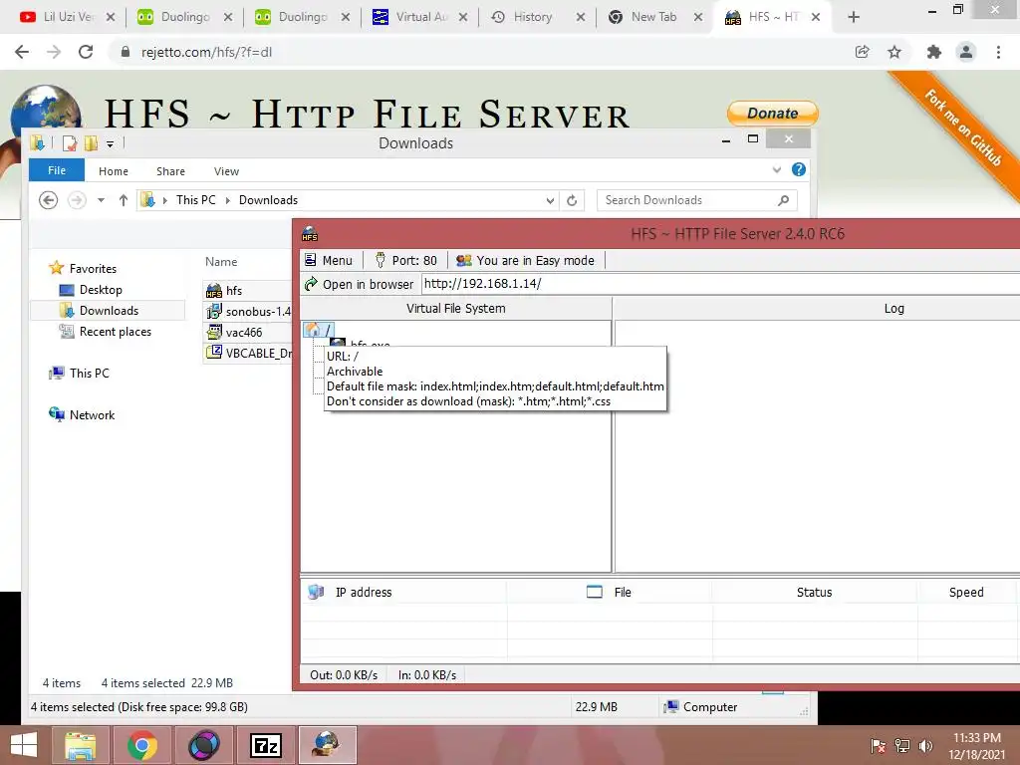Click the Properties icon in explorer quick access toolbar
The image size is (1020, 765).
coord(69,143)
